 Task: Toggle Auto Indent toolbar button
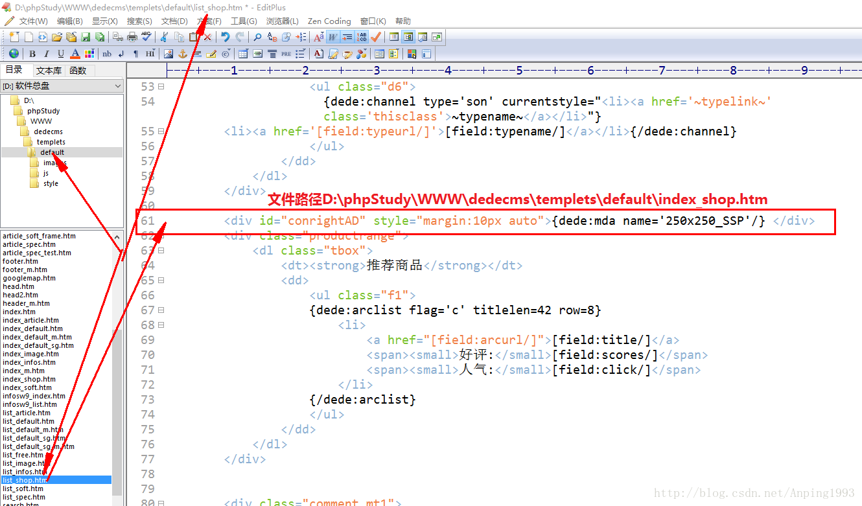[x=347, y=37]
